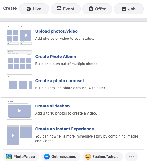Click the Photo Album grid thumbnail
The height and width of the screenshot is (164, 147).
tap(19, 60)
